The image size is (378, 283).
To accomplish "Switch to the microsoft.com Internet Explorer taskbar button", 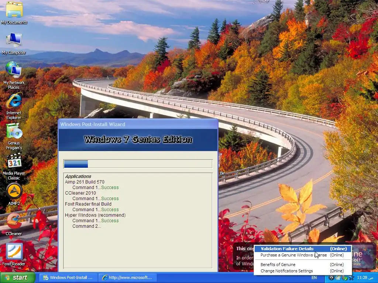I will 128,277.
